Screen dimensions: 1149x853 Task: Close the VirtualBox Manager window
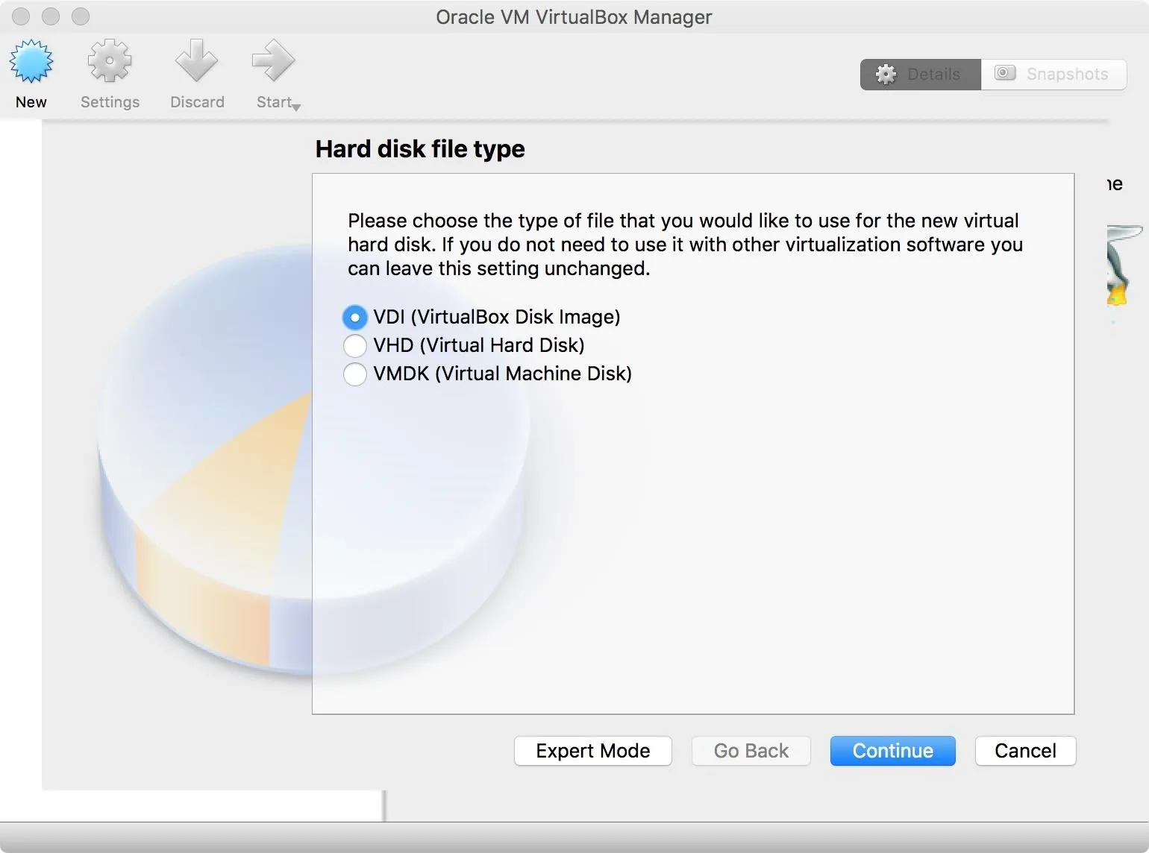[21, 16]
